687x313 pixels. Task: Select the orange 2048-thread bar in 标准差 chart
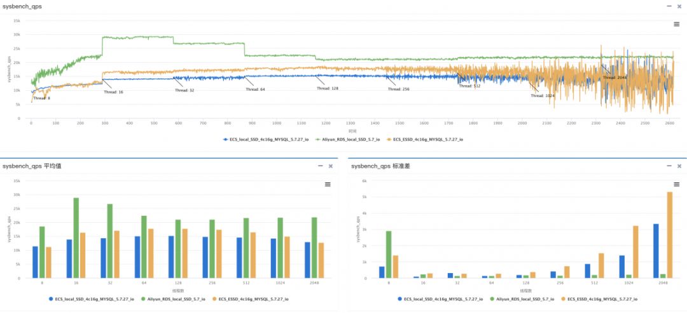click(x=669, y=235)
